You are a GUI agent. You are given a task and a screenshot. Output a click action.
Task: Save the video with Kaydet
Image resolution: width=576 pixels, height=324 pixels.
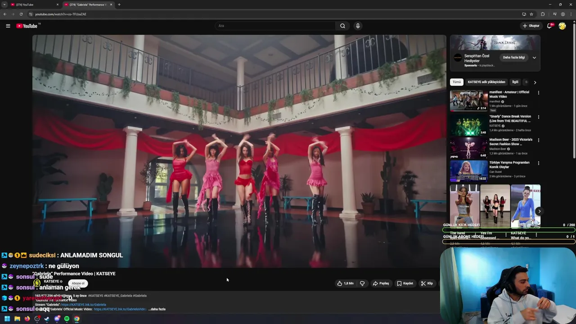point(405,283)
